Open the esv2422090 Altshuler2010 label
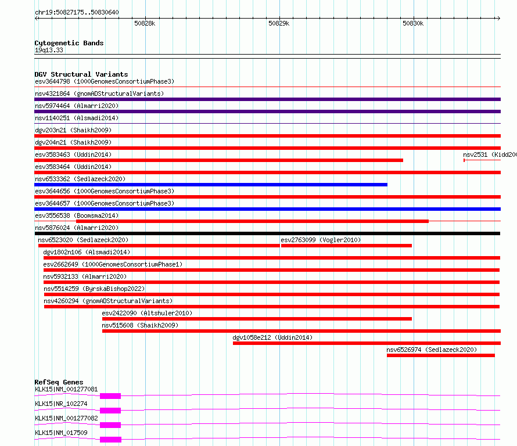This screenshot has height=446, width=517. (147, 313)
